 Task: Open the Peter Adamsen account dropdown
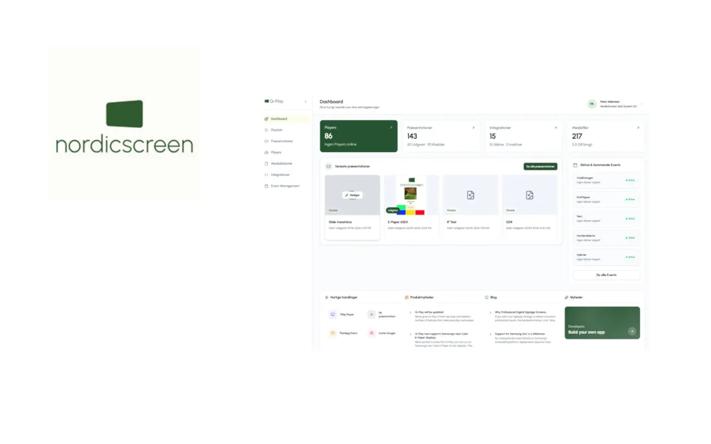[x=615, y=104]
